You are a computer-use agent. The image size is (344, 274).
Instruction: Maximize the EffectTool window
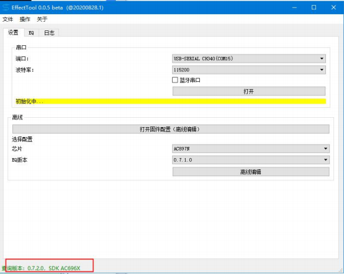click(x=314, y=7)
